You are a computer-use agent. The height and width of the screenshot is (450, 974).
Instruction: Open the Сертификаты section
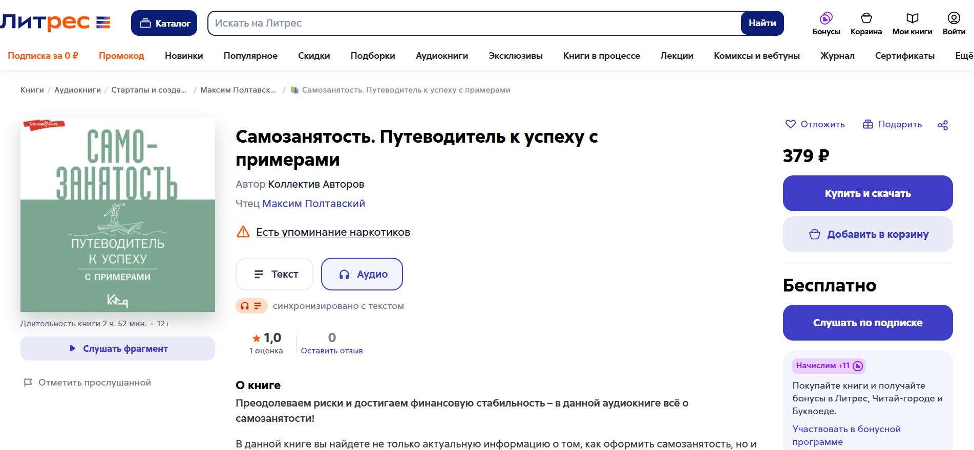pos(905,56)
